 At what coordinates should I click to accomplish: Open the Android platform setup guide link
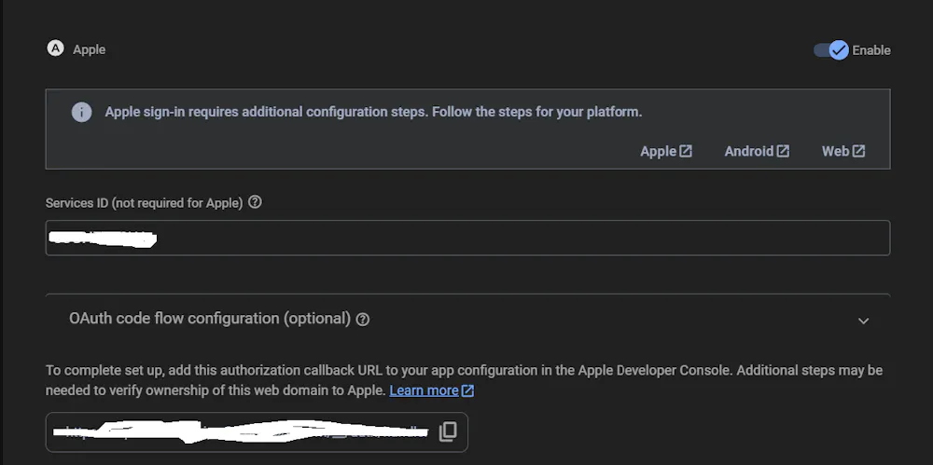[x=757, y=151]
